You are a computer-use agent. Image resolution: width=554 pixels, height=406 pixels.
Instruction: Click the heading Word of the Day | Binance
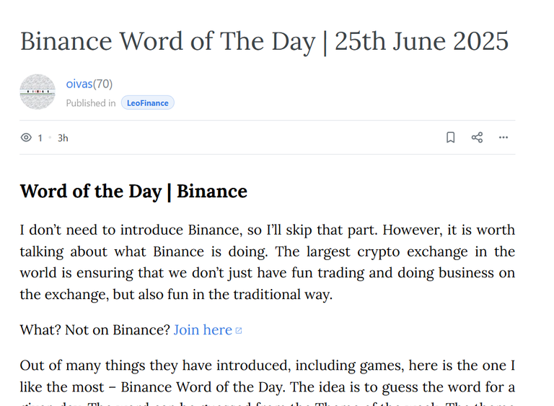(x=133, y=191)
